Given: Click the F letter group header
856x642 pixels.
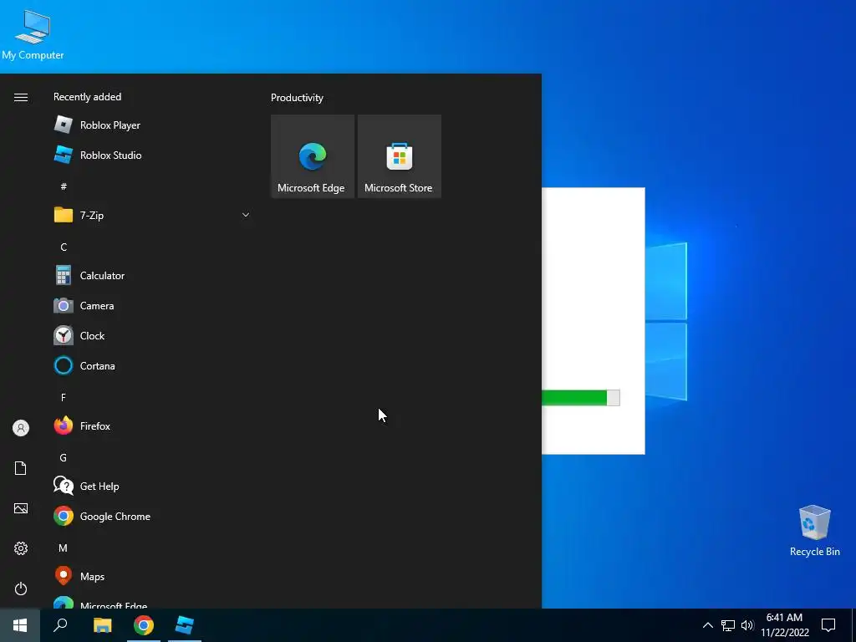Looking at the screenshot, I should point(64,397).
